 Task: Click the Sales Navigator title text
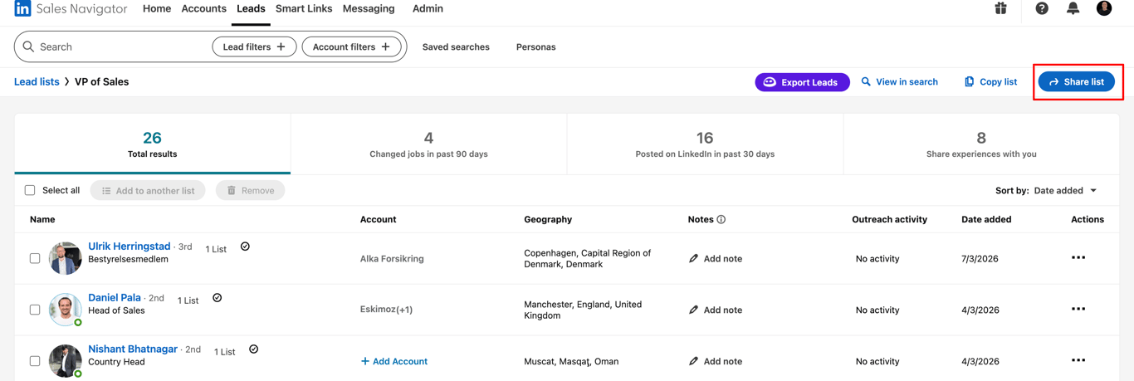(x=81, y=8)
